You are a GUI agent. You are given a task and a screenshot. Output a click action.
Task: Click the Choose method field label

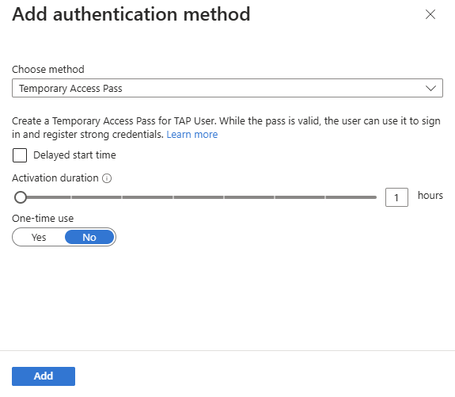(x=48, y=70)
